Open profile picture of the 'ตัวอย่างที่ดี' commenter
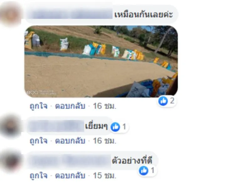 click(11, 161)
